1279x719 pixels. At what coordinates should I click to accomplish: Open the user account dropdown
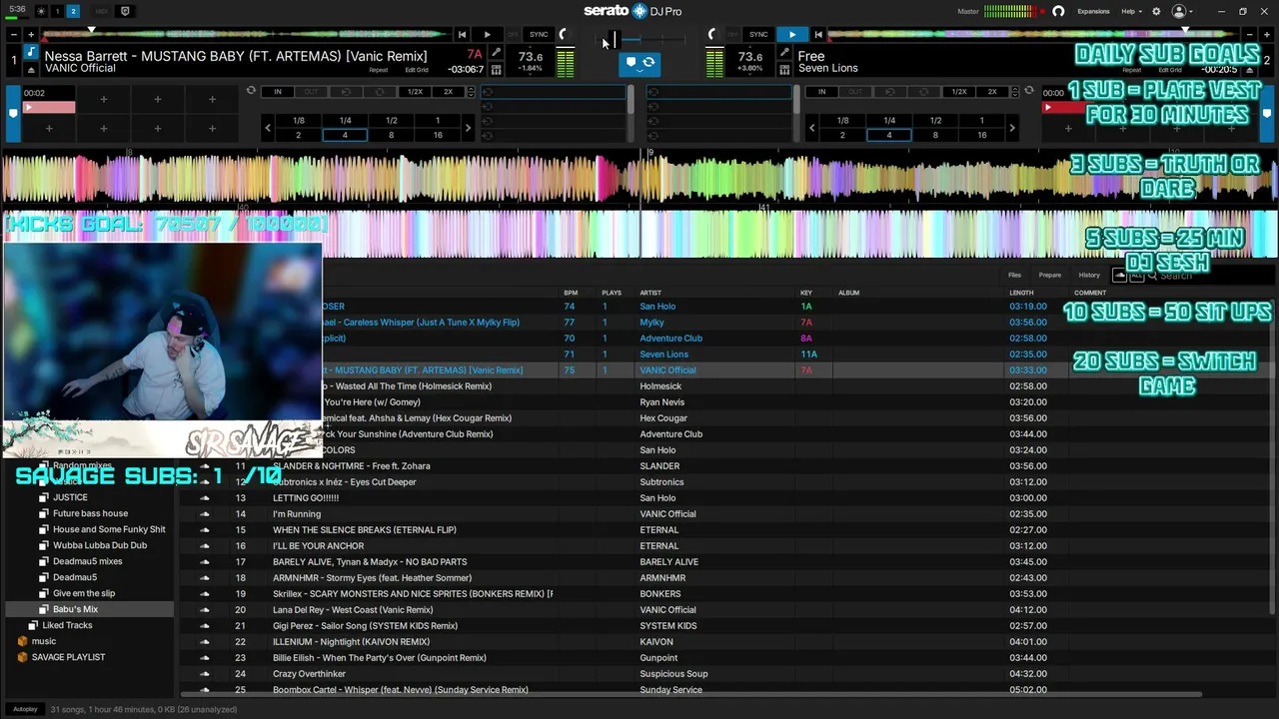pos(1183,11)
